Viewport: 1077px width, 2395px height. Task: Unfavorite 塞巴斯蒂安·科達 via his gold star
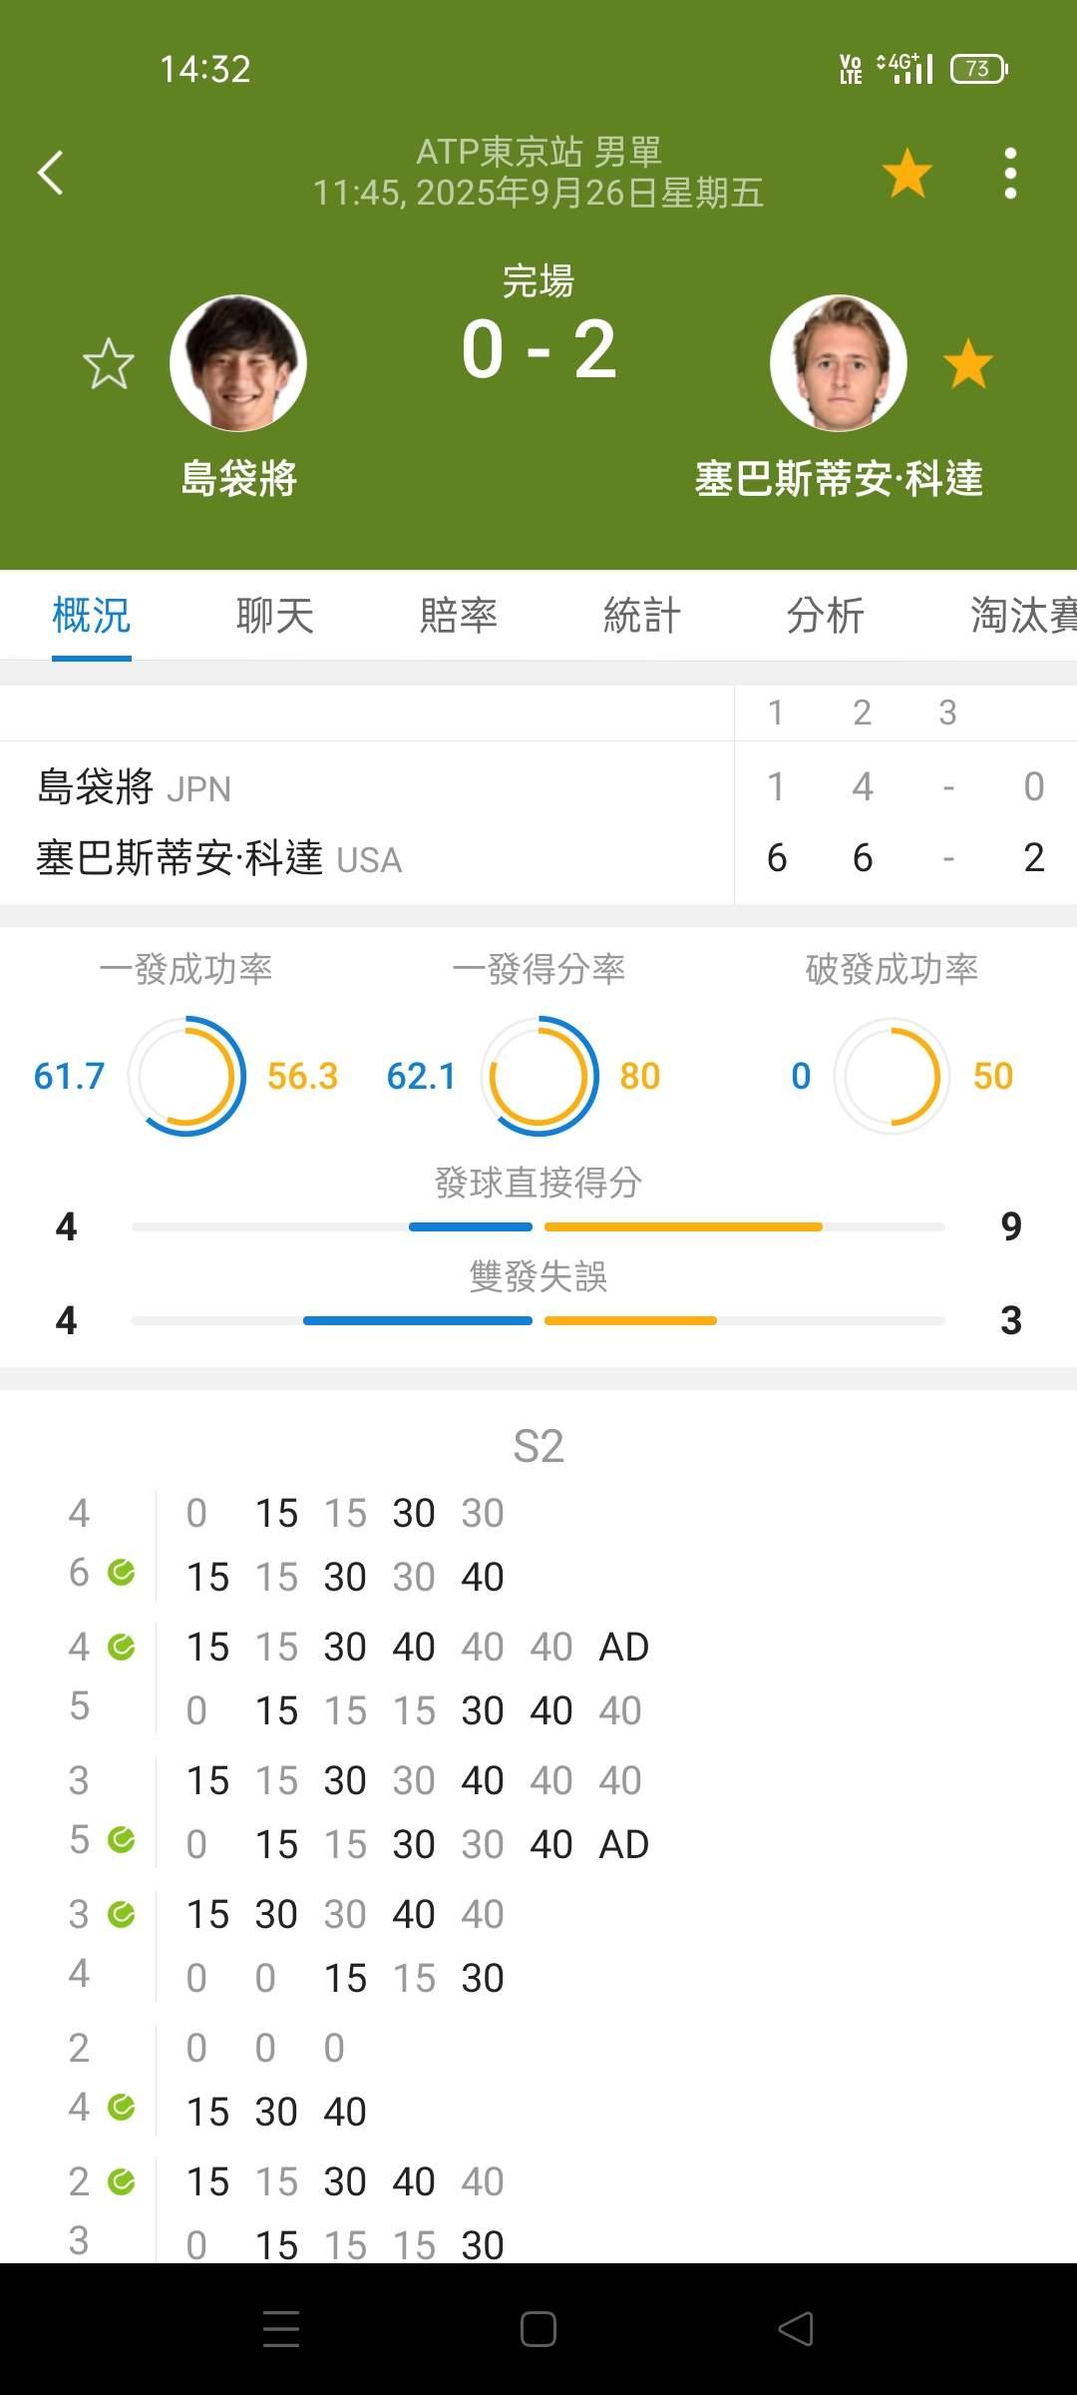[967, 363]
